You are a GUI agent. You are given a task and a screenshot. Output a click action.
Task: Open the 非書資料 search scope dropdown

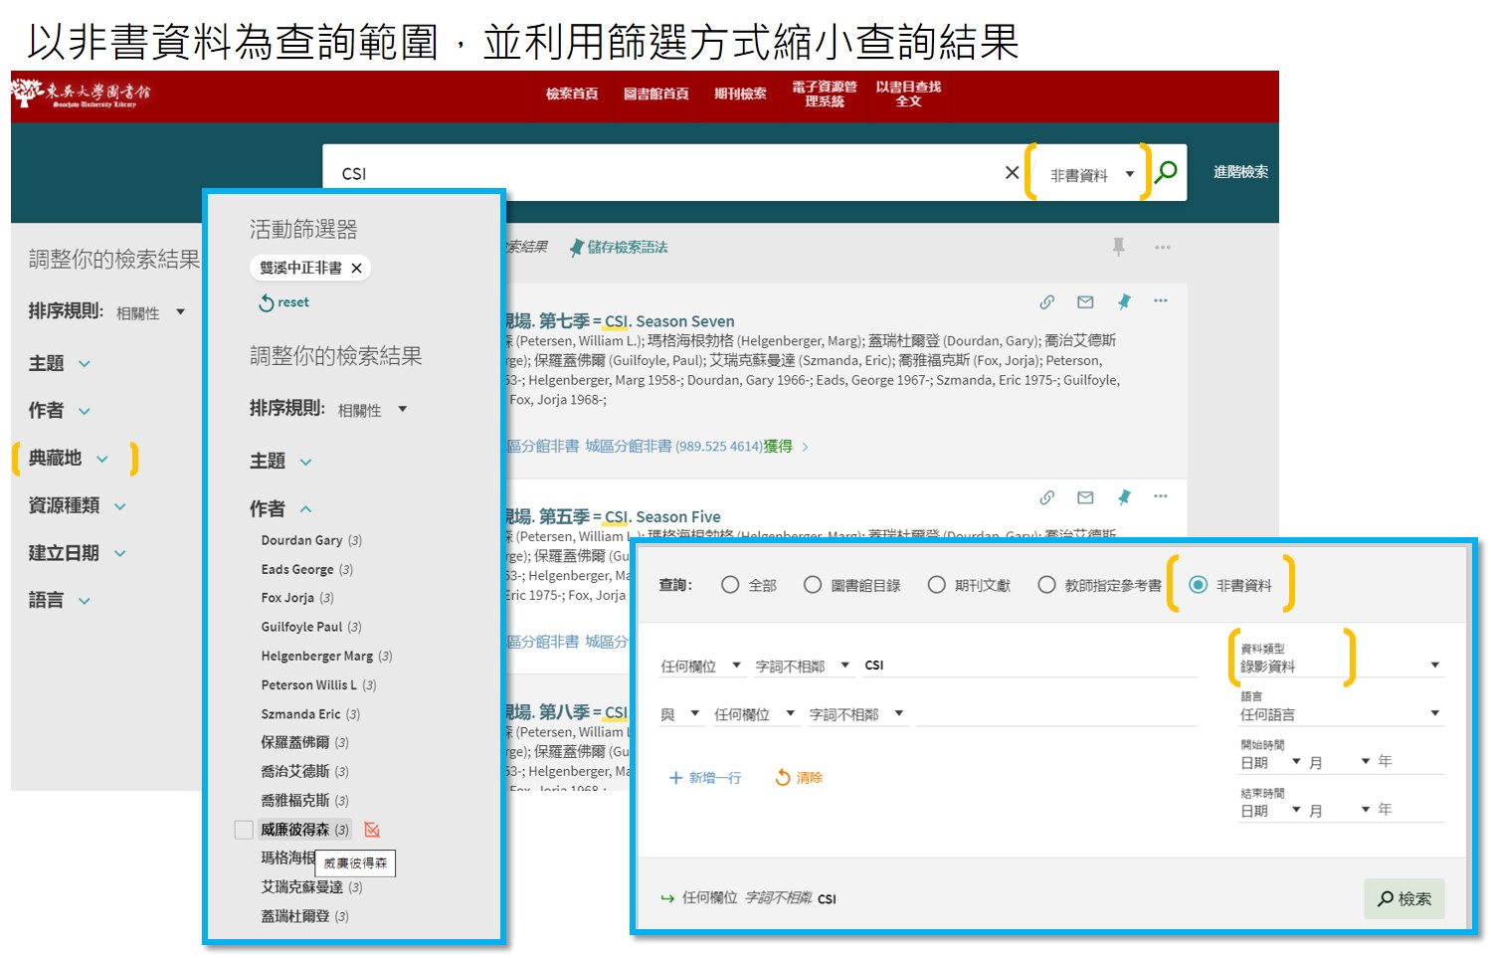coord(1092,174)
